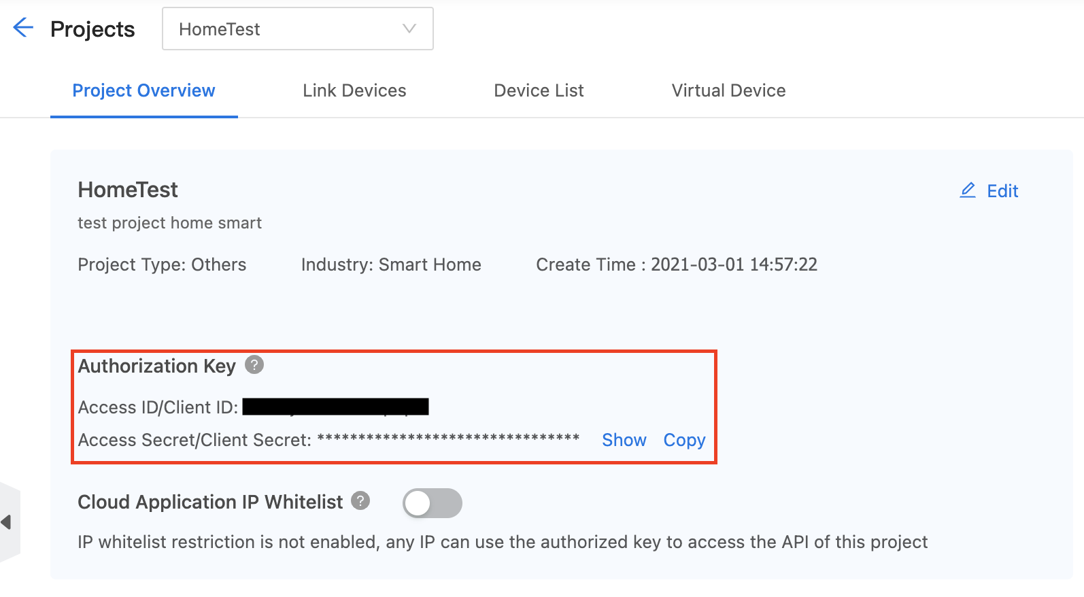Click the masked asterisk secret value
This screenshot has width=1084, height=597.
coord(448,439)
